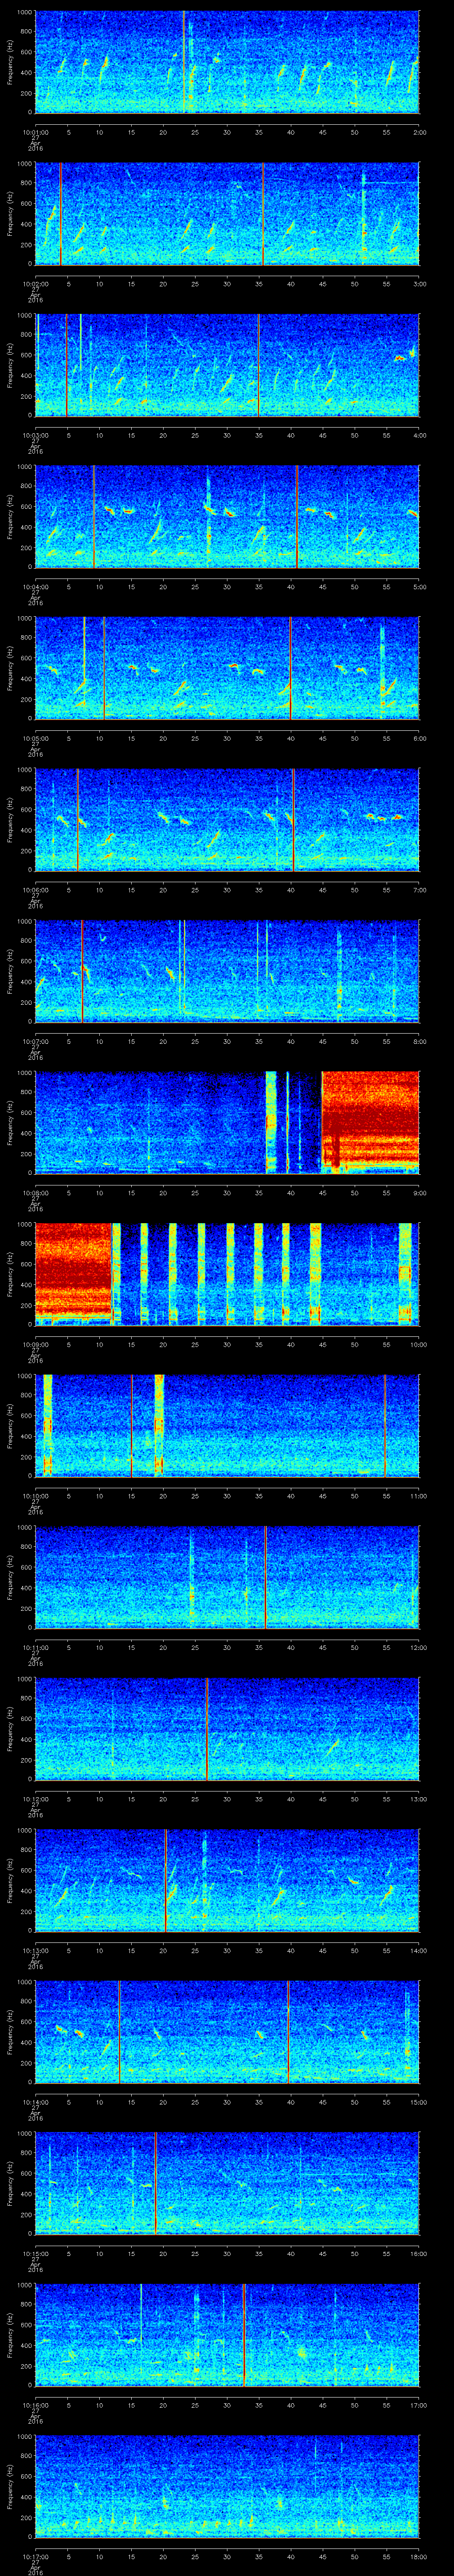This screenshot has width=454, height=2576.
Task: Select the spectrogram panel starting at 10:04:00
Action: pyautogui.click(x=227, y=517)
